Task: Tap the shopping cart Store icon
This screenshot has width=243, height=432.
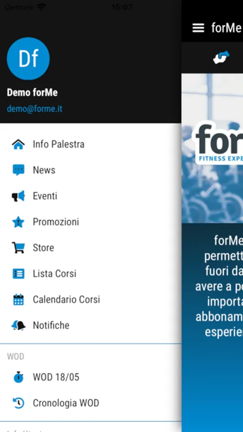Action: click(18, 248)
